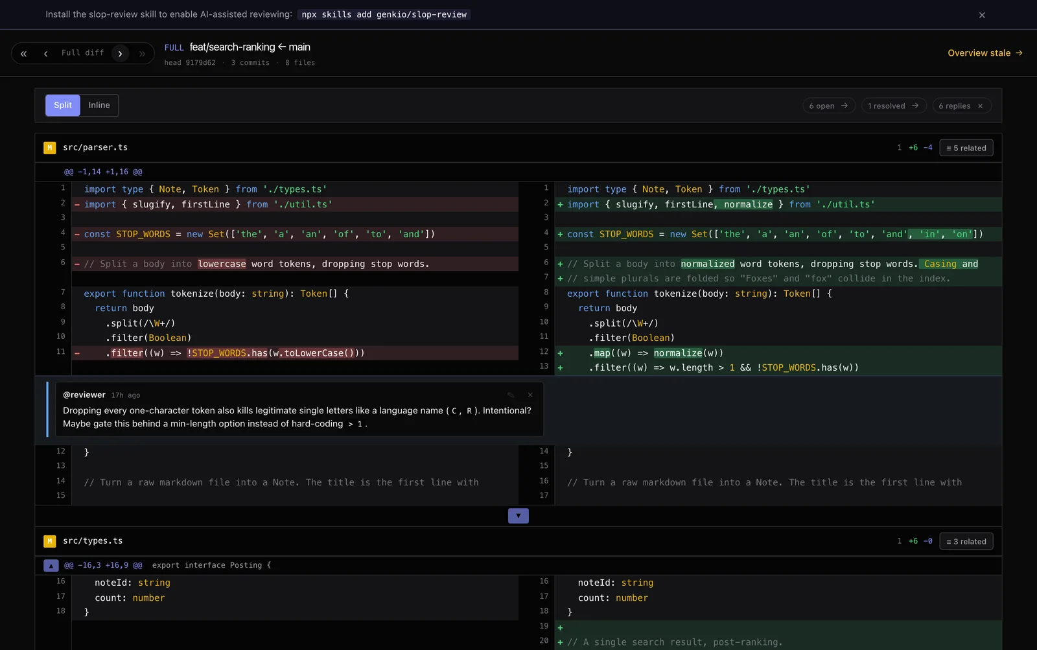The width and height of the screenshot is (1037, 650).
Task: Open 5 related for src/parser.ts
Action: 966,148
